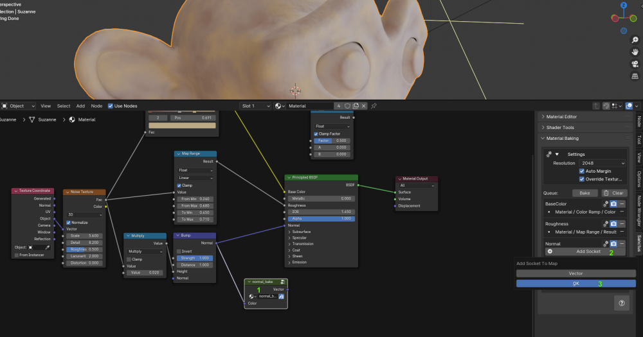Screen dimensions: 643x337
Task: Switch to Node Wrangler sidebar tab
Action: [x=639, y=211]
